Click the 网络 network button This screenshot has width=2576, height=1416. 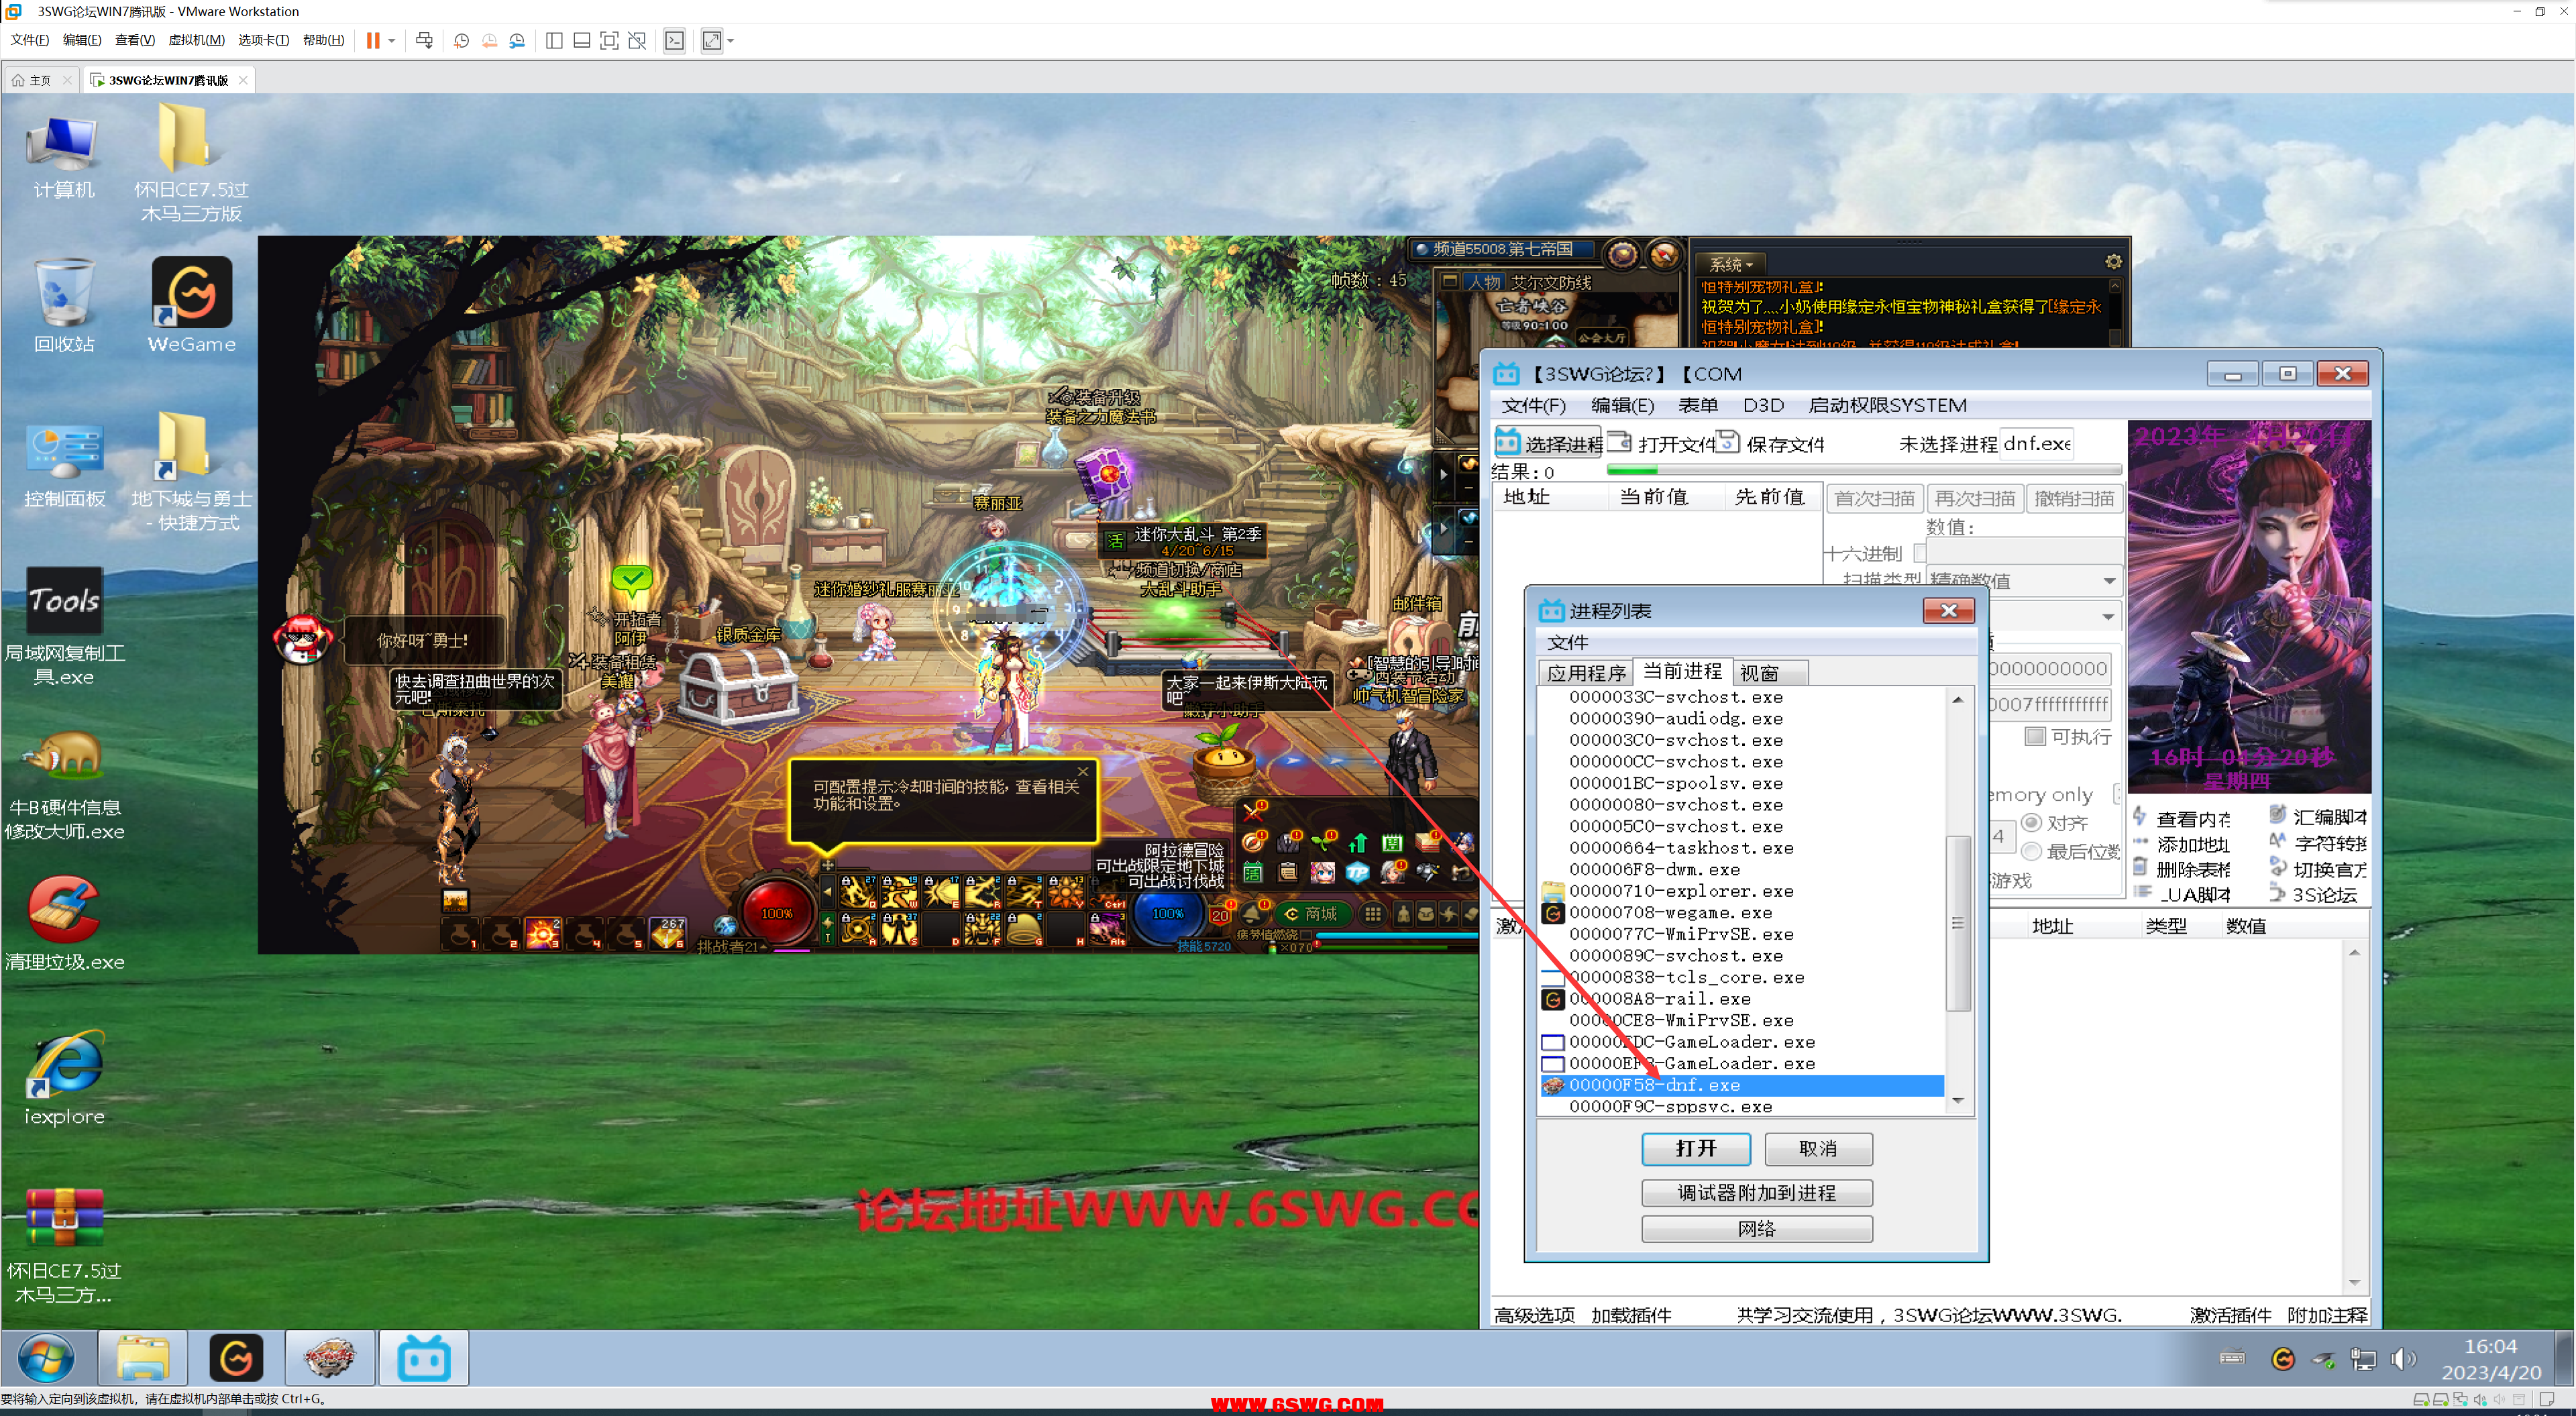(x=1757, y=1229)
